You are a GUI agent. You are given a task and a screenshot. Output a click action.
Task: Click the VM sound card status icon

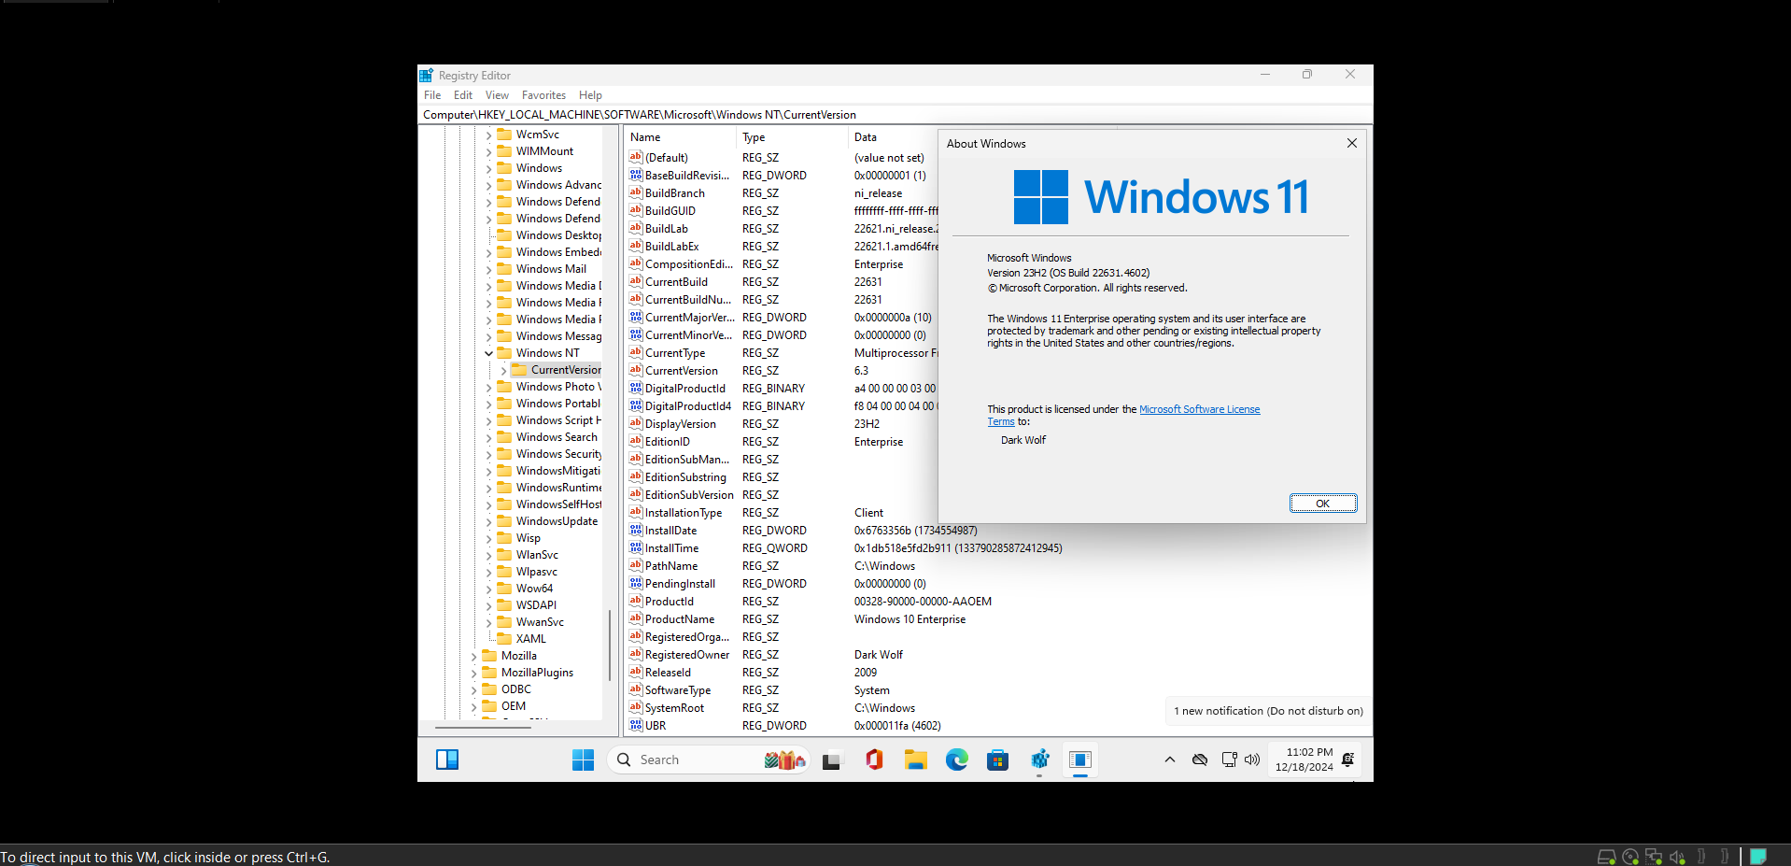1677,857
